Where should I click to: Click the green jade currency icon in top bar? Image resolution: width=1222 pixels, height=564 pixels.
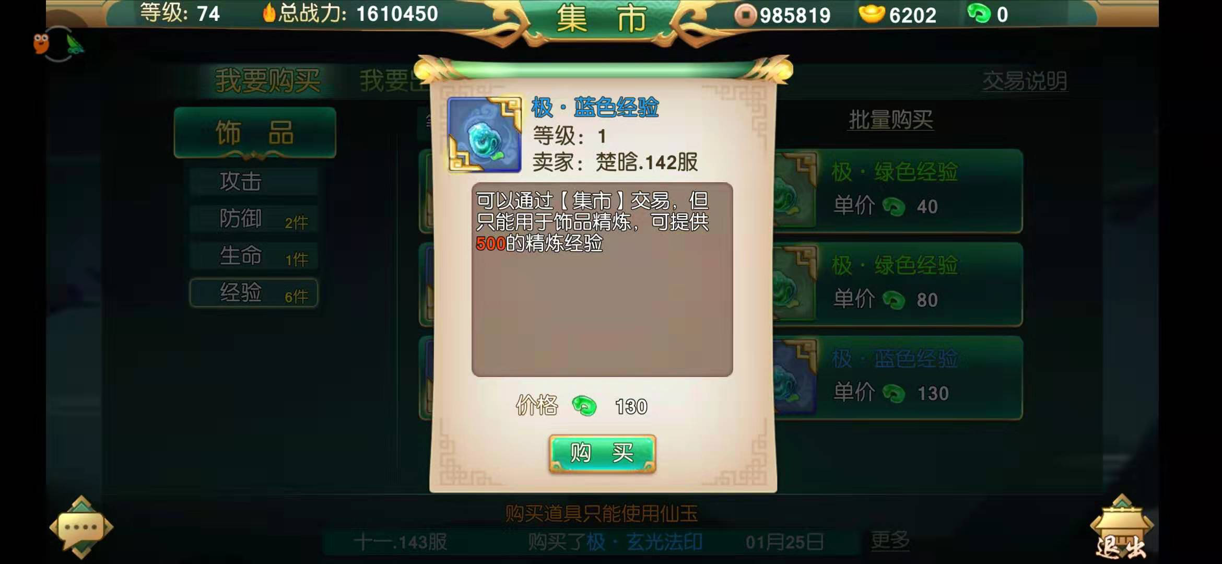pos(979,14)
